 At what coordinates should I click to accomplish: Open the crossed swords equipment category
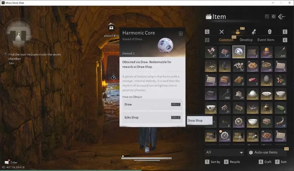pyautogui.click(x=222, y=32)
